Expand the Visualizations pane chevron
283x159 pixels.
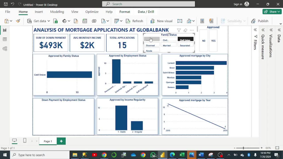[271, 30]
